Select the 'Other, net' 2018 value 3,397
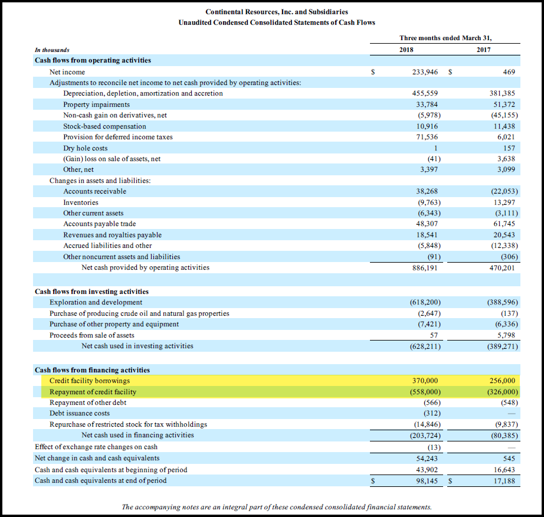Viewport: 544px width, 517px height. [x=429, y=169]
